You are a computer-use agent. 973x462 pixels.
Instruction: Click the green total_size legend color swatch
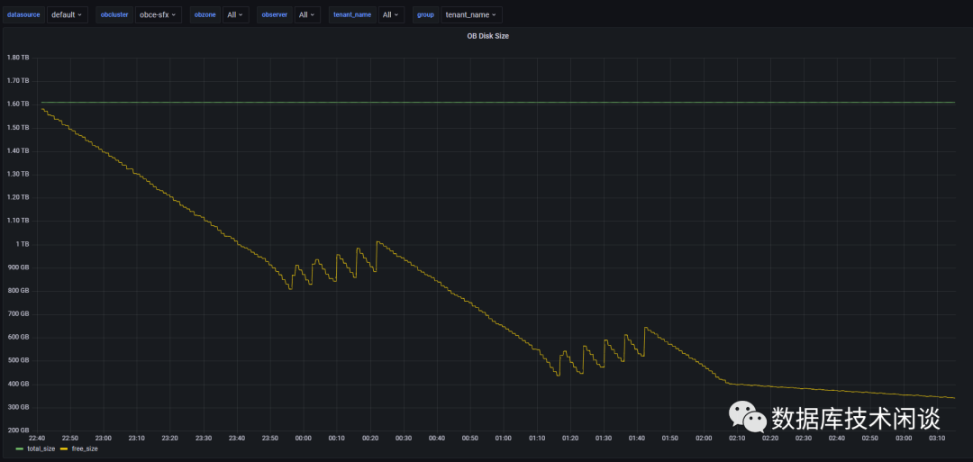tap(20, 448)
